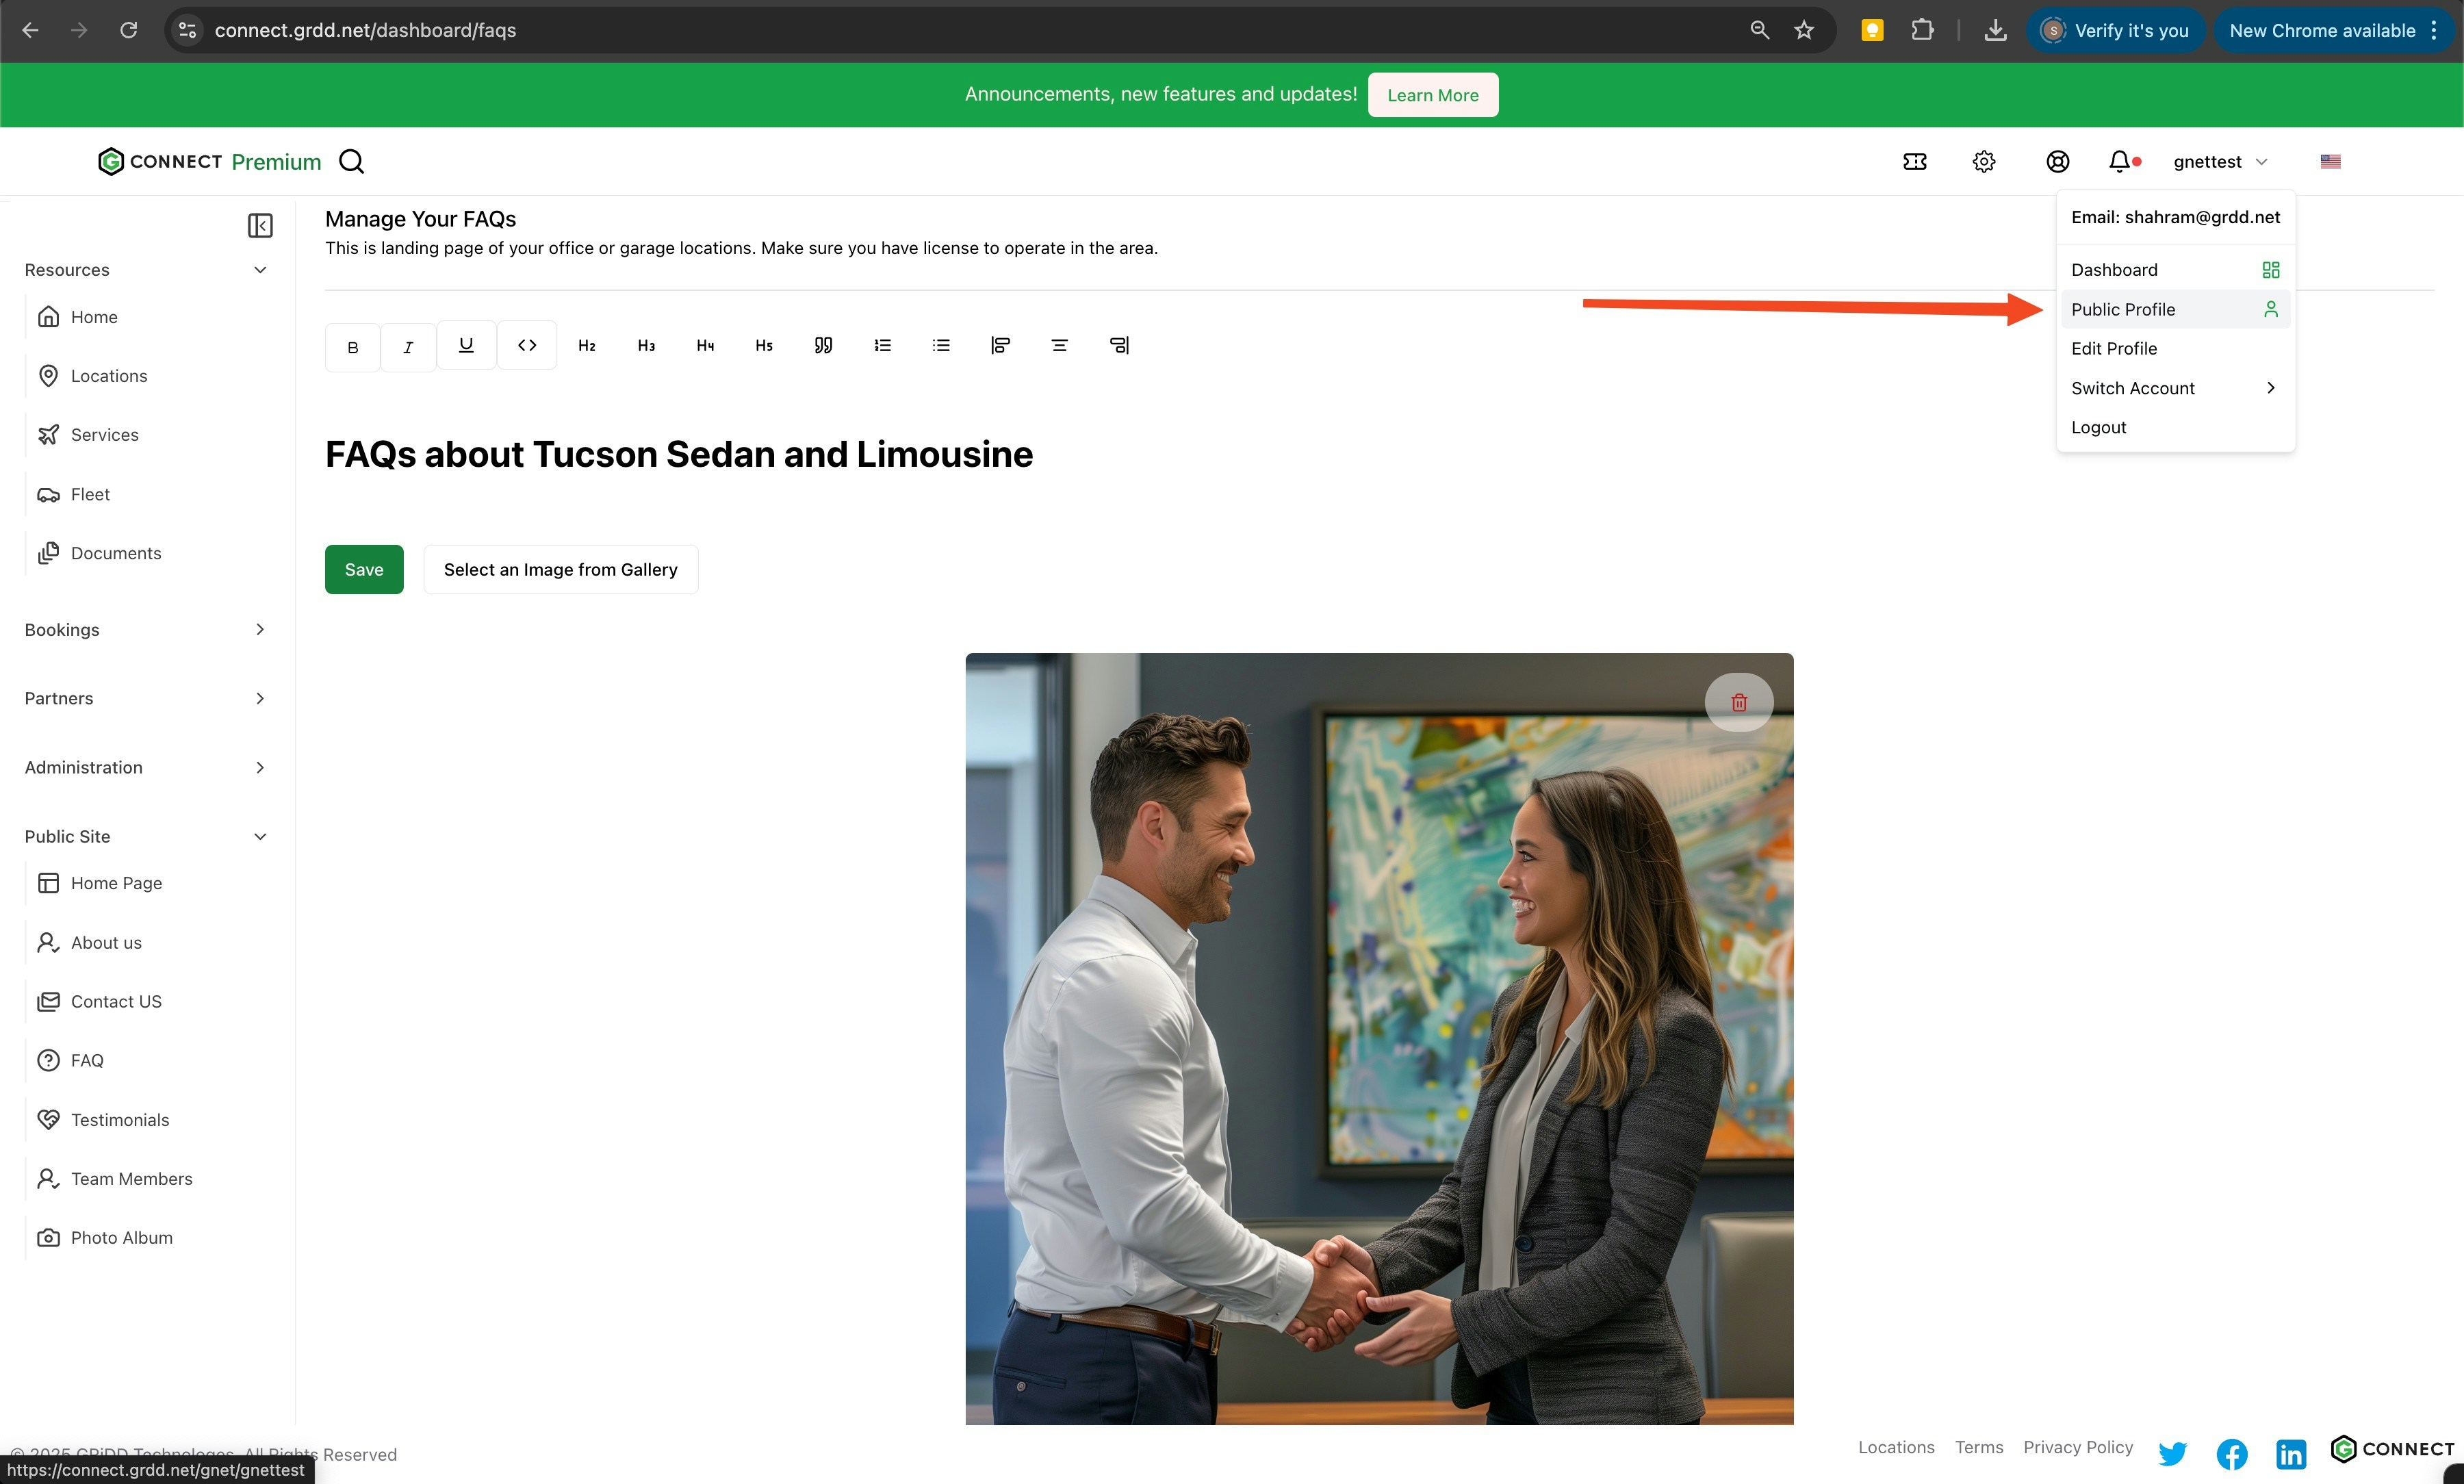Click the FAQ heading text in editor
The height and width of the screenshot is (1484, 2464).
coord(679,454)
